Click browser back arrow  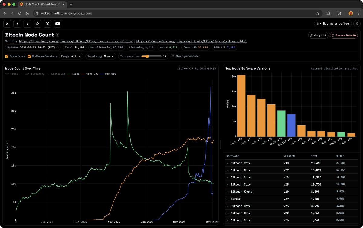(x=5, y=13)
